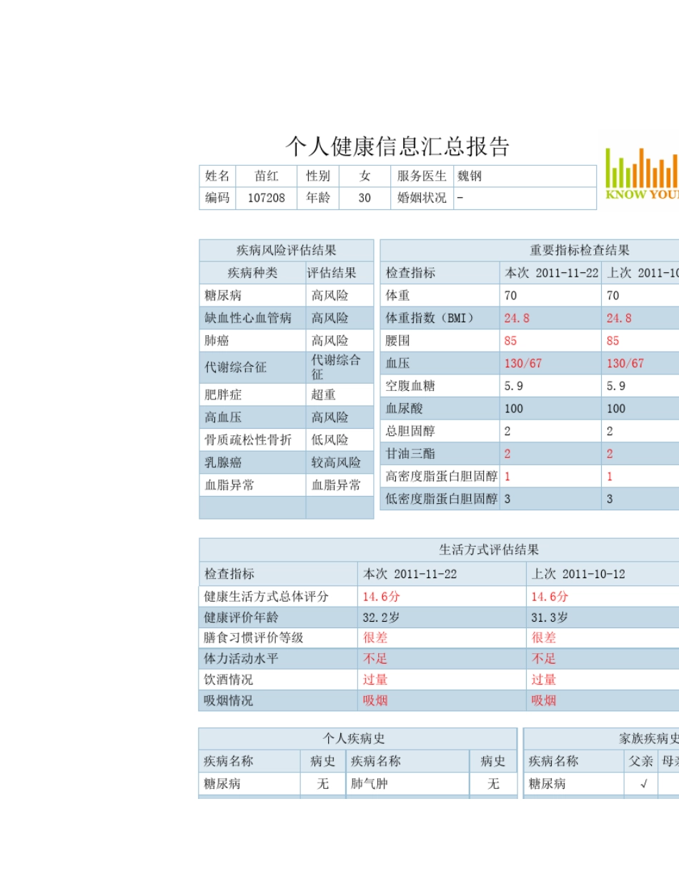Click the 生活方式评估结果 table header
Viewport: 679px width, 879px height.
489,550
